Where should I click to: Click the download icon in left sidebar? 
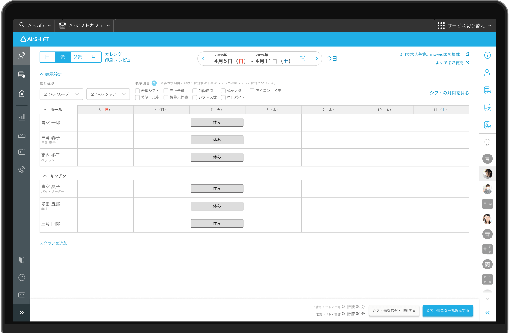[22, 134]
